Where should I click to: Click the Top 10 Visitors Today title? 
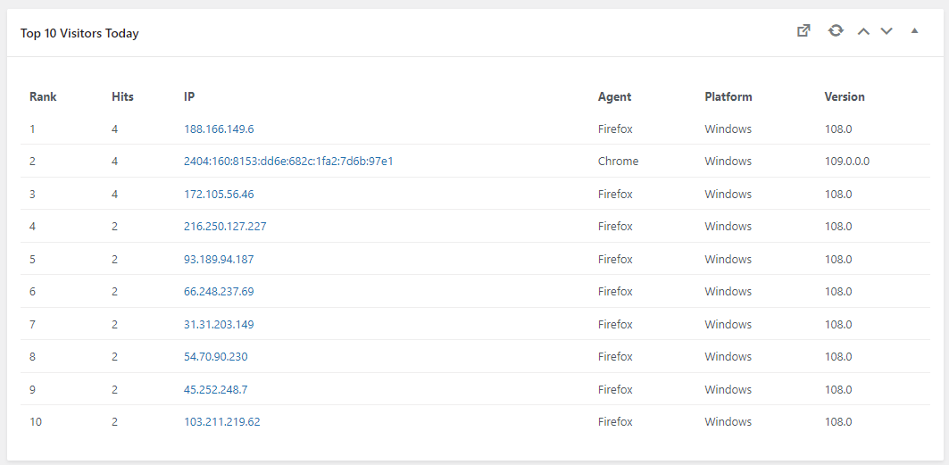pos(79,34)
